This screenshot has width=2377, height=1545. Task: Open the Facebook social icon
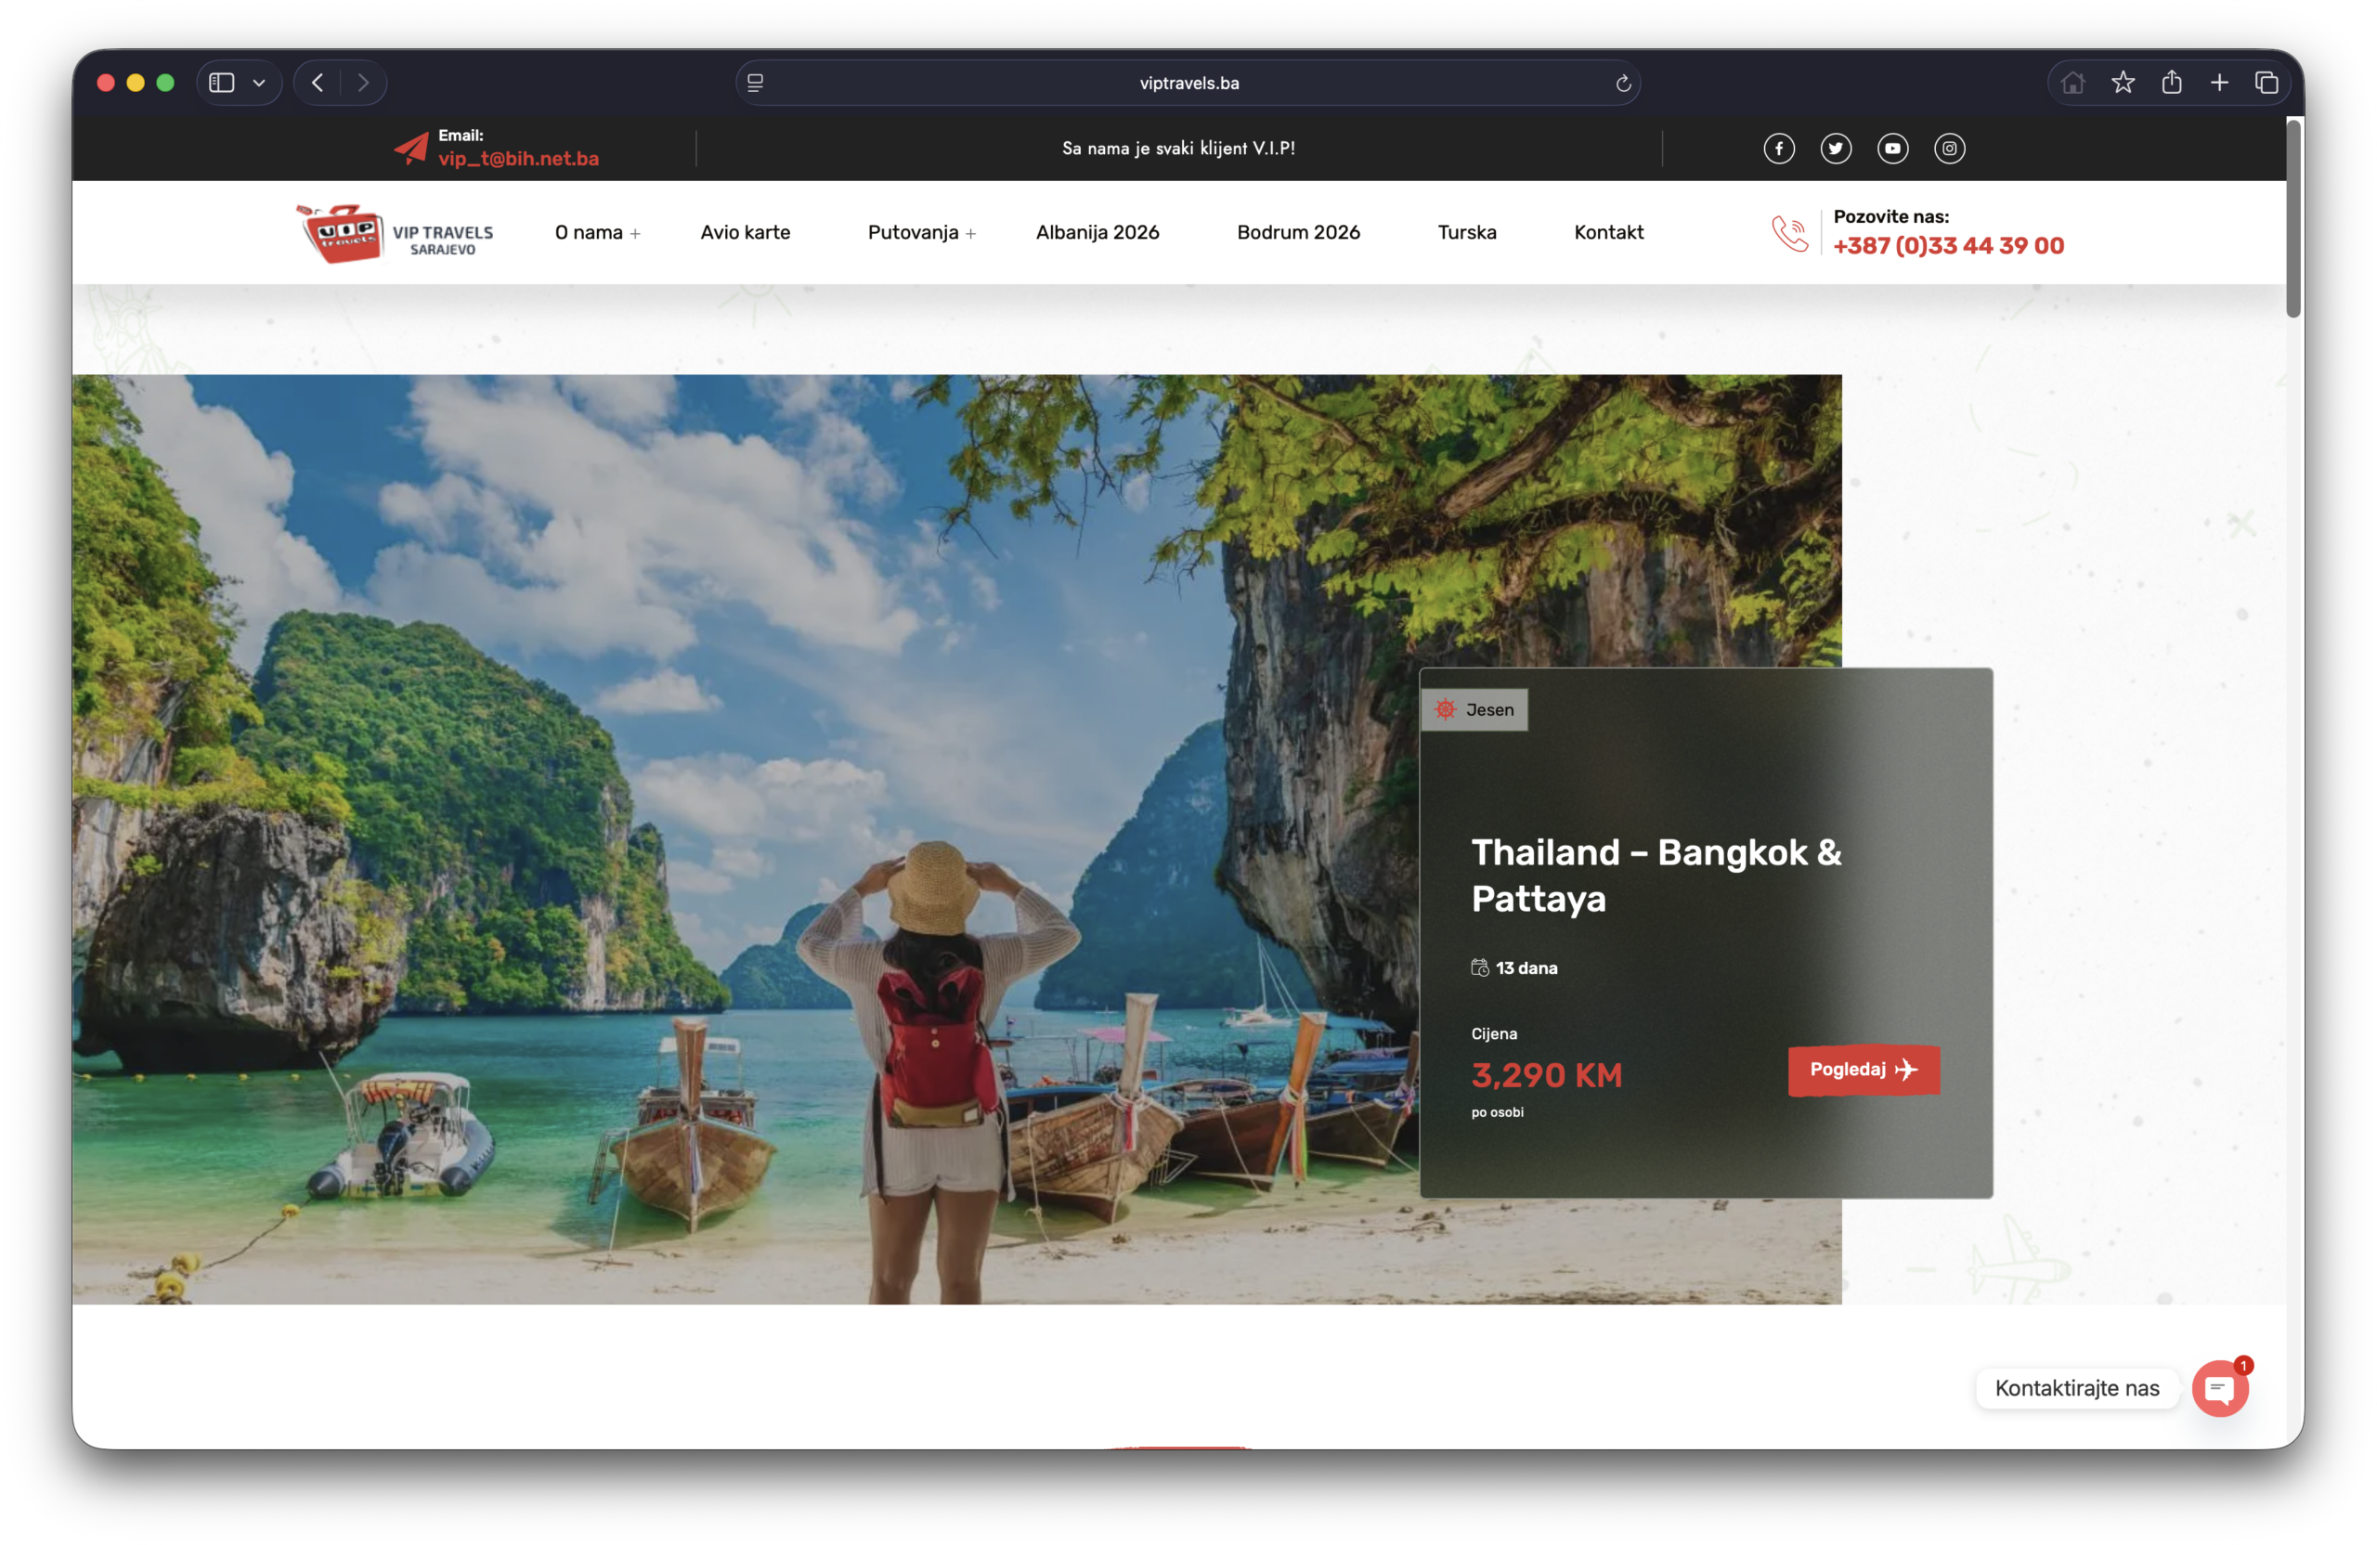(x=1779, y=149)
